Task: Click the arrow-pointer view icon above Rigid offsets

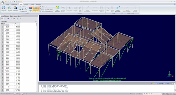Action: tap(26, 9)
